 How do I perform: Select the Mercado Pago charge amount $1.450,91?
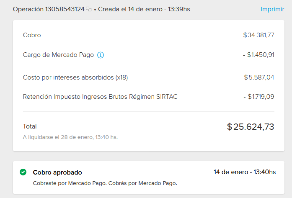pyautogui.click(x=258, y=55)
